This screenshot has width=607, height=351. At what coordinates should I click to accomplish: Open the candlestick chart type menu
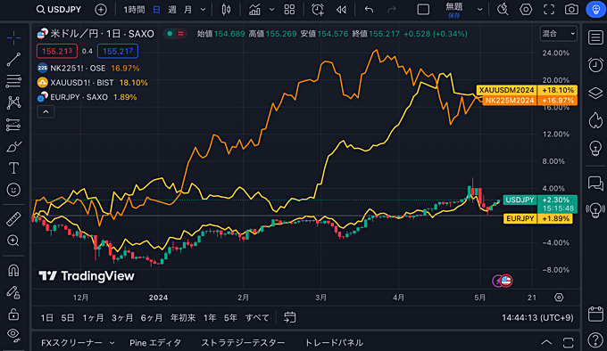tap(226, 10)
